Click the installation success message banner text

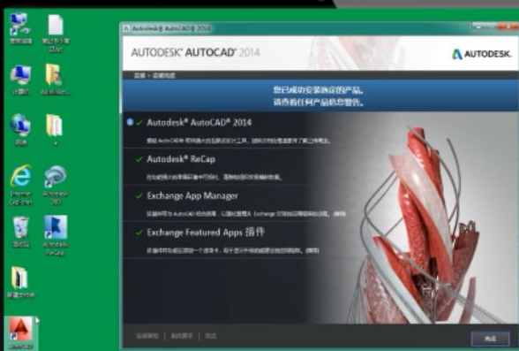319,96
